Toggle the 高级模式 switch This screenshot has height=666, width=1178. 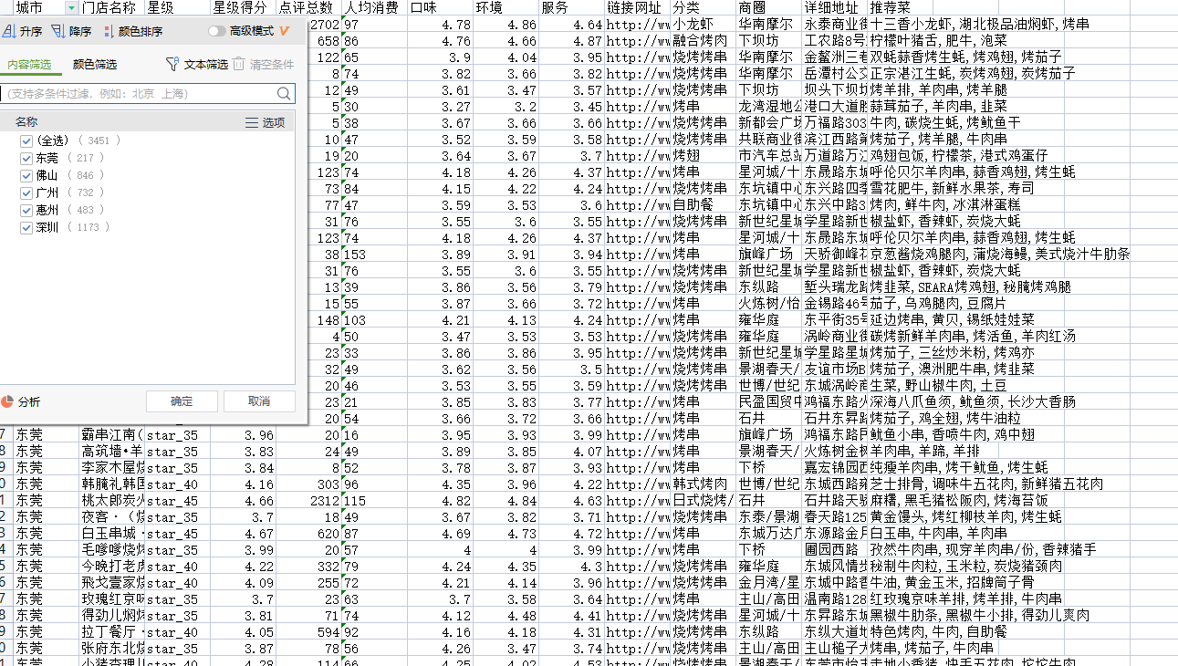(x=216, y=31)
